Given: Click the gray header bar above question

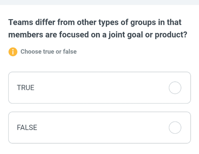Looking at the screenshot, I should pos(99,2).
